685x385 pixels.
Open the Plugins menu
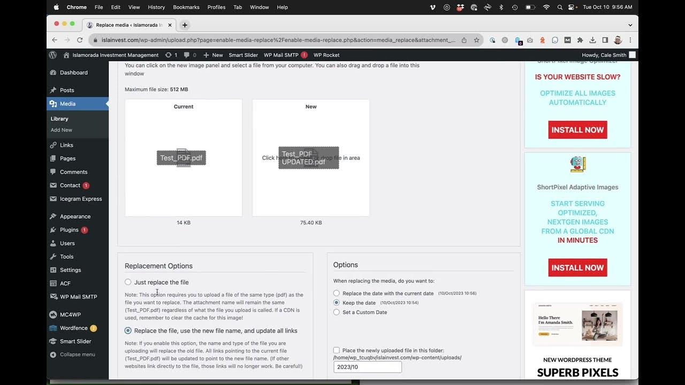click(x=69, y=230)
